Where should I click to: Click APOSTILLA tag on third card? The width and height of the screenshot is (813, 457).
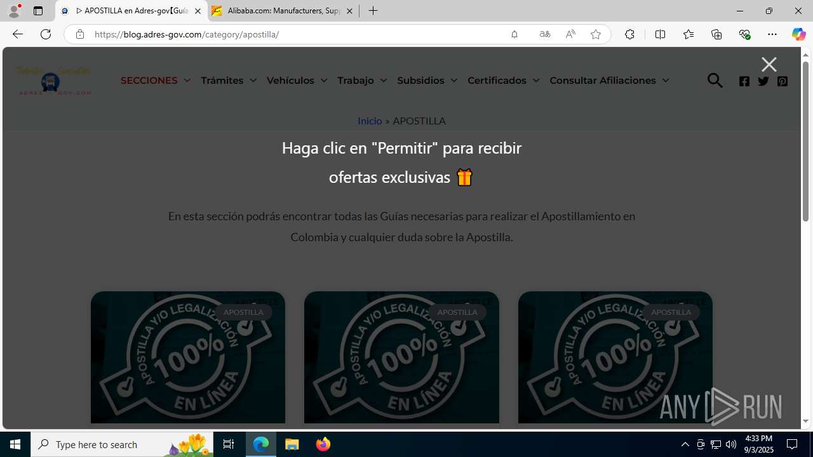tap(671, 312)
